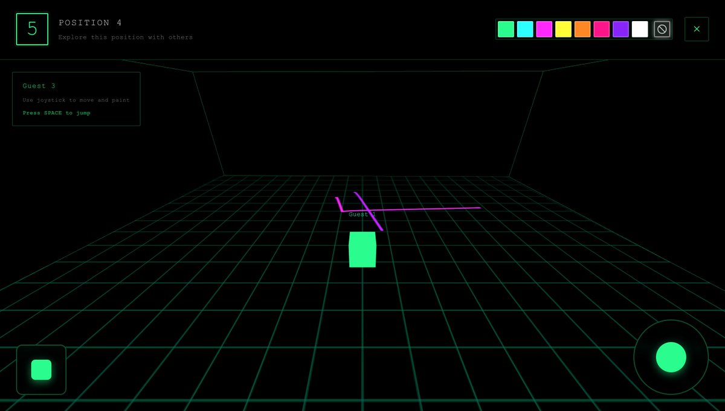725x411 pixels.
Task: Select the cyan color swatch
Action: tap(525, 29)
